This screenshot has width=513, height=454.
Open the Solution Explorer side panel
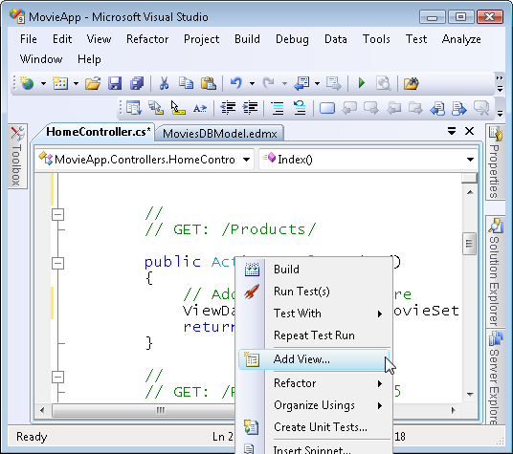pos(495,271)
